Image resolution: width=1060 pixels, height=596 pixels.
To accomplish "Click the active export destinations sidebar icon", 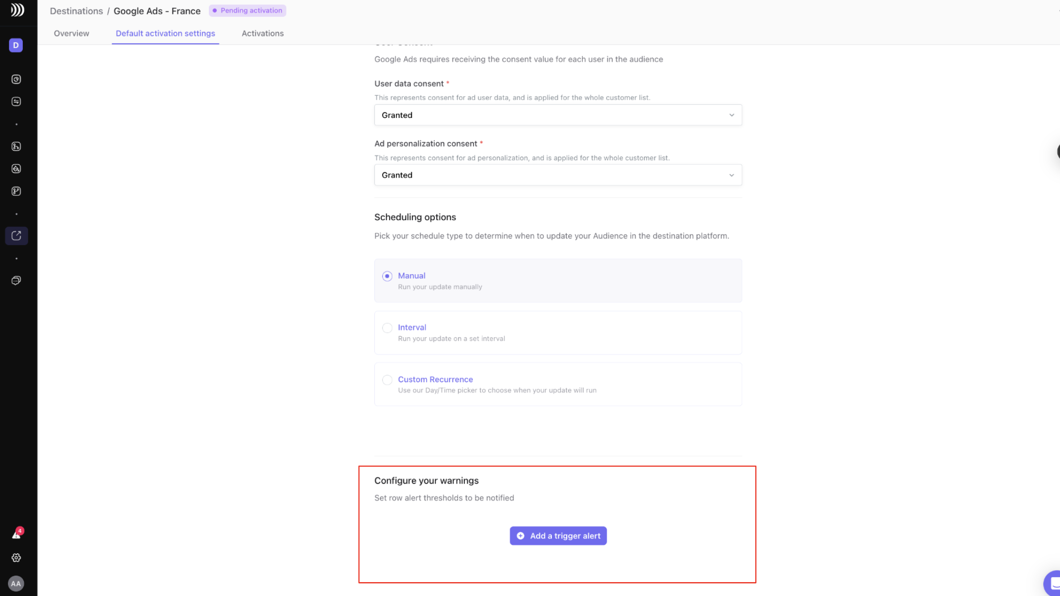I will click(x=16, y=236).
